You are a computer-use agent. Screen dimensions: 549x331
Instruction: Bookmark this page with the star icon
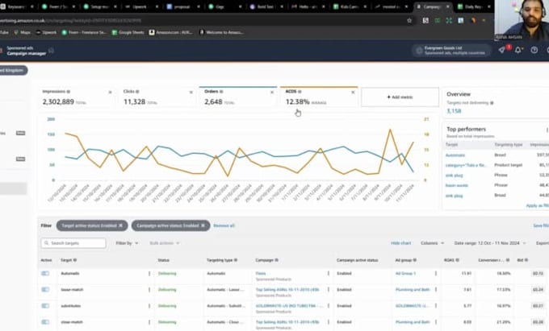[x=409, y=21]
